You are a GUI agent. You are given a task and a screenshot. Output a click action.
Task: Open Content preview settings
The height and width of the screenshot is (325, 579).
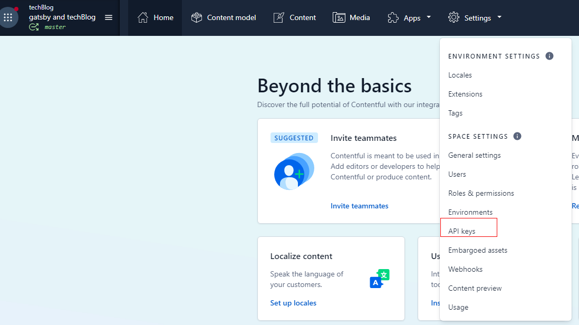click(x=475, y=289)
